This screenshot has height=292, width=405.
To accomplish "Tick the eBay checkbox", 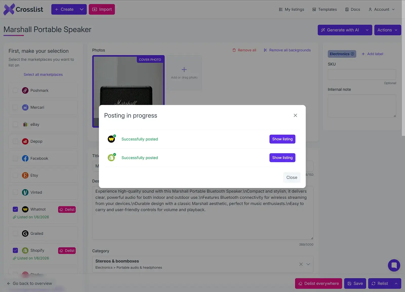I will pos(15,124).
